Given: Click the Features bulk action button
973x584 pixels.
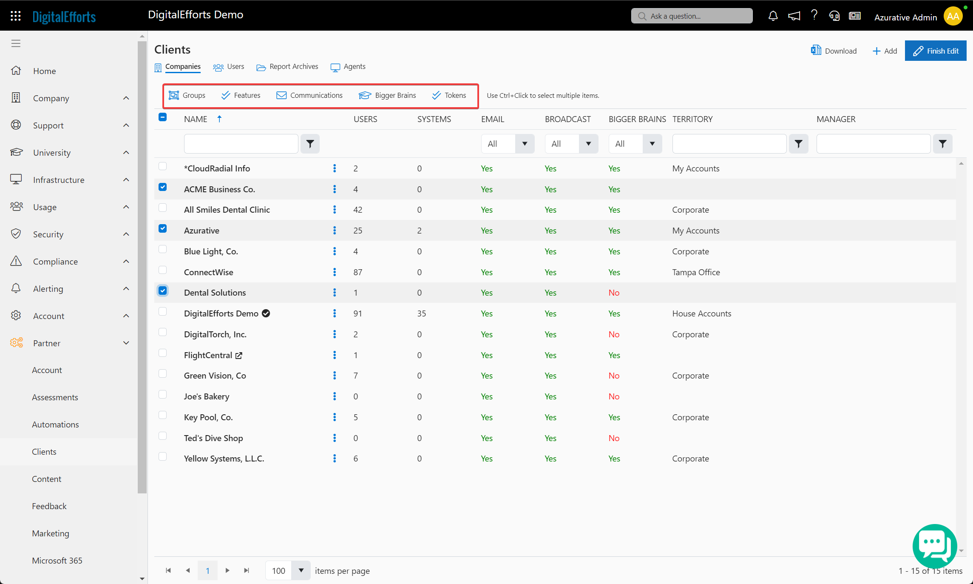Looking at the screenshot, I should (x=241, y=95).
